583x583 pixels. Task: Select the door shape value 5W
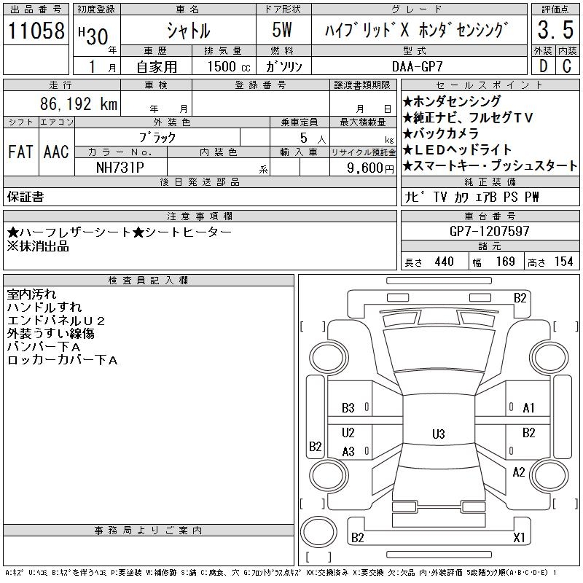point(282,30)
